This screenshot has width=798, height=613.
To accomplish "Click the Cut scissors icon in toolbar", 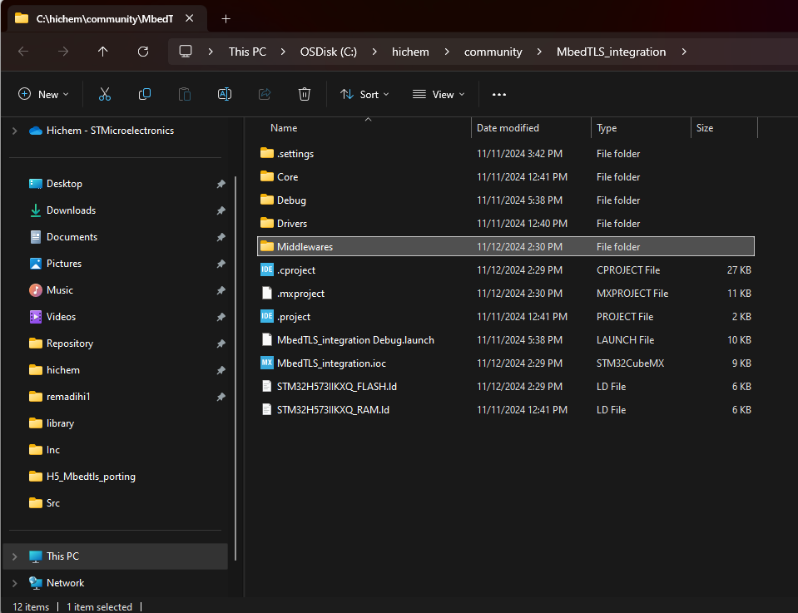I will tap(105, 95).
